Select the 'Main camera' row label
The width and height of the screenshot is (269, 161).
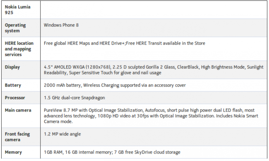pyautogui.click(x=18, y=110)
